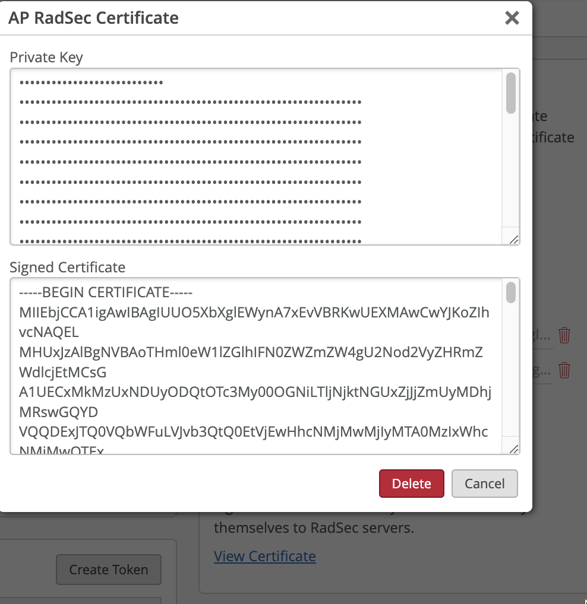Close the AP RadSec Certificate dialog
This screenshot has width=587, height=604.
tap(512, 18)
